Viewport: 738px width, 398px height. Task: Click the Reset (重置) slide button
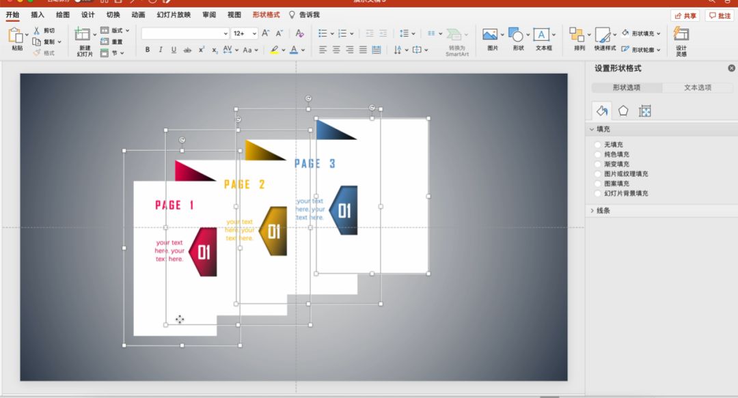(x=111, y=42)
